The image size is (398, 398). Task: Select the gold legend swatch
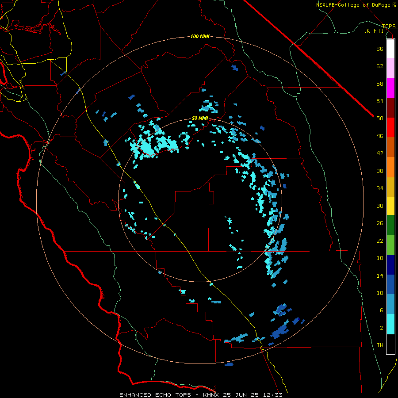(390, 188)
